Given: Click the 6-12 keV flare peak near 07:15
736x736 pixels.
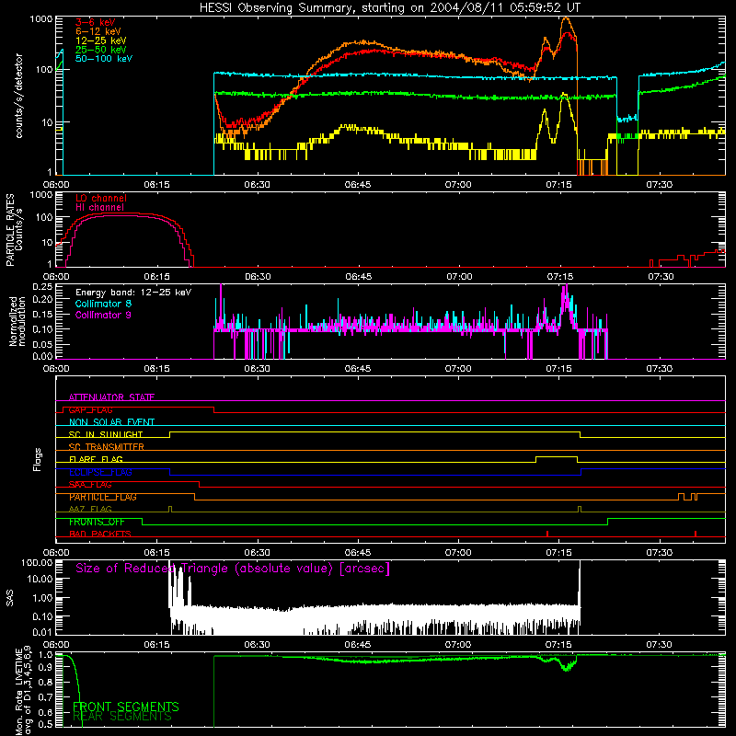Looking at the screenshot, I should point(567,19).
